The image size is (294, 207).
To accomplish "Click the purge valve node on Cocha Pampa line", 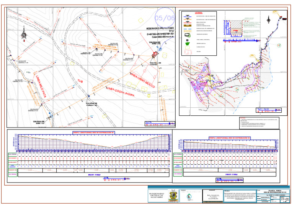I will 89,96.
